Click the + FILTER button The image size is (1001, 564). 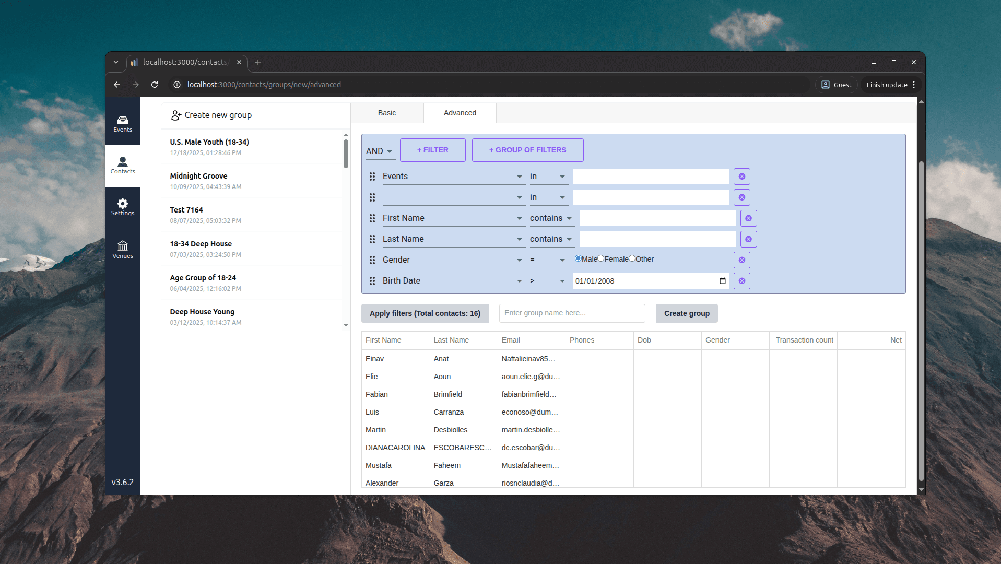point(432,150)
